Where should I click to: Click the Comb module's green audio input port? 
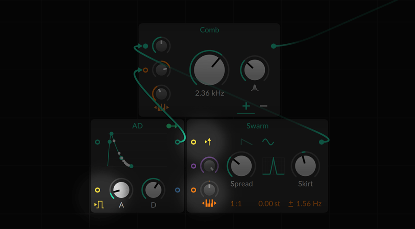[145, 46]
